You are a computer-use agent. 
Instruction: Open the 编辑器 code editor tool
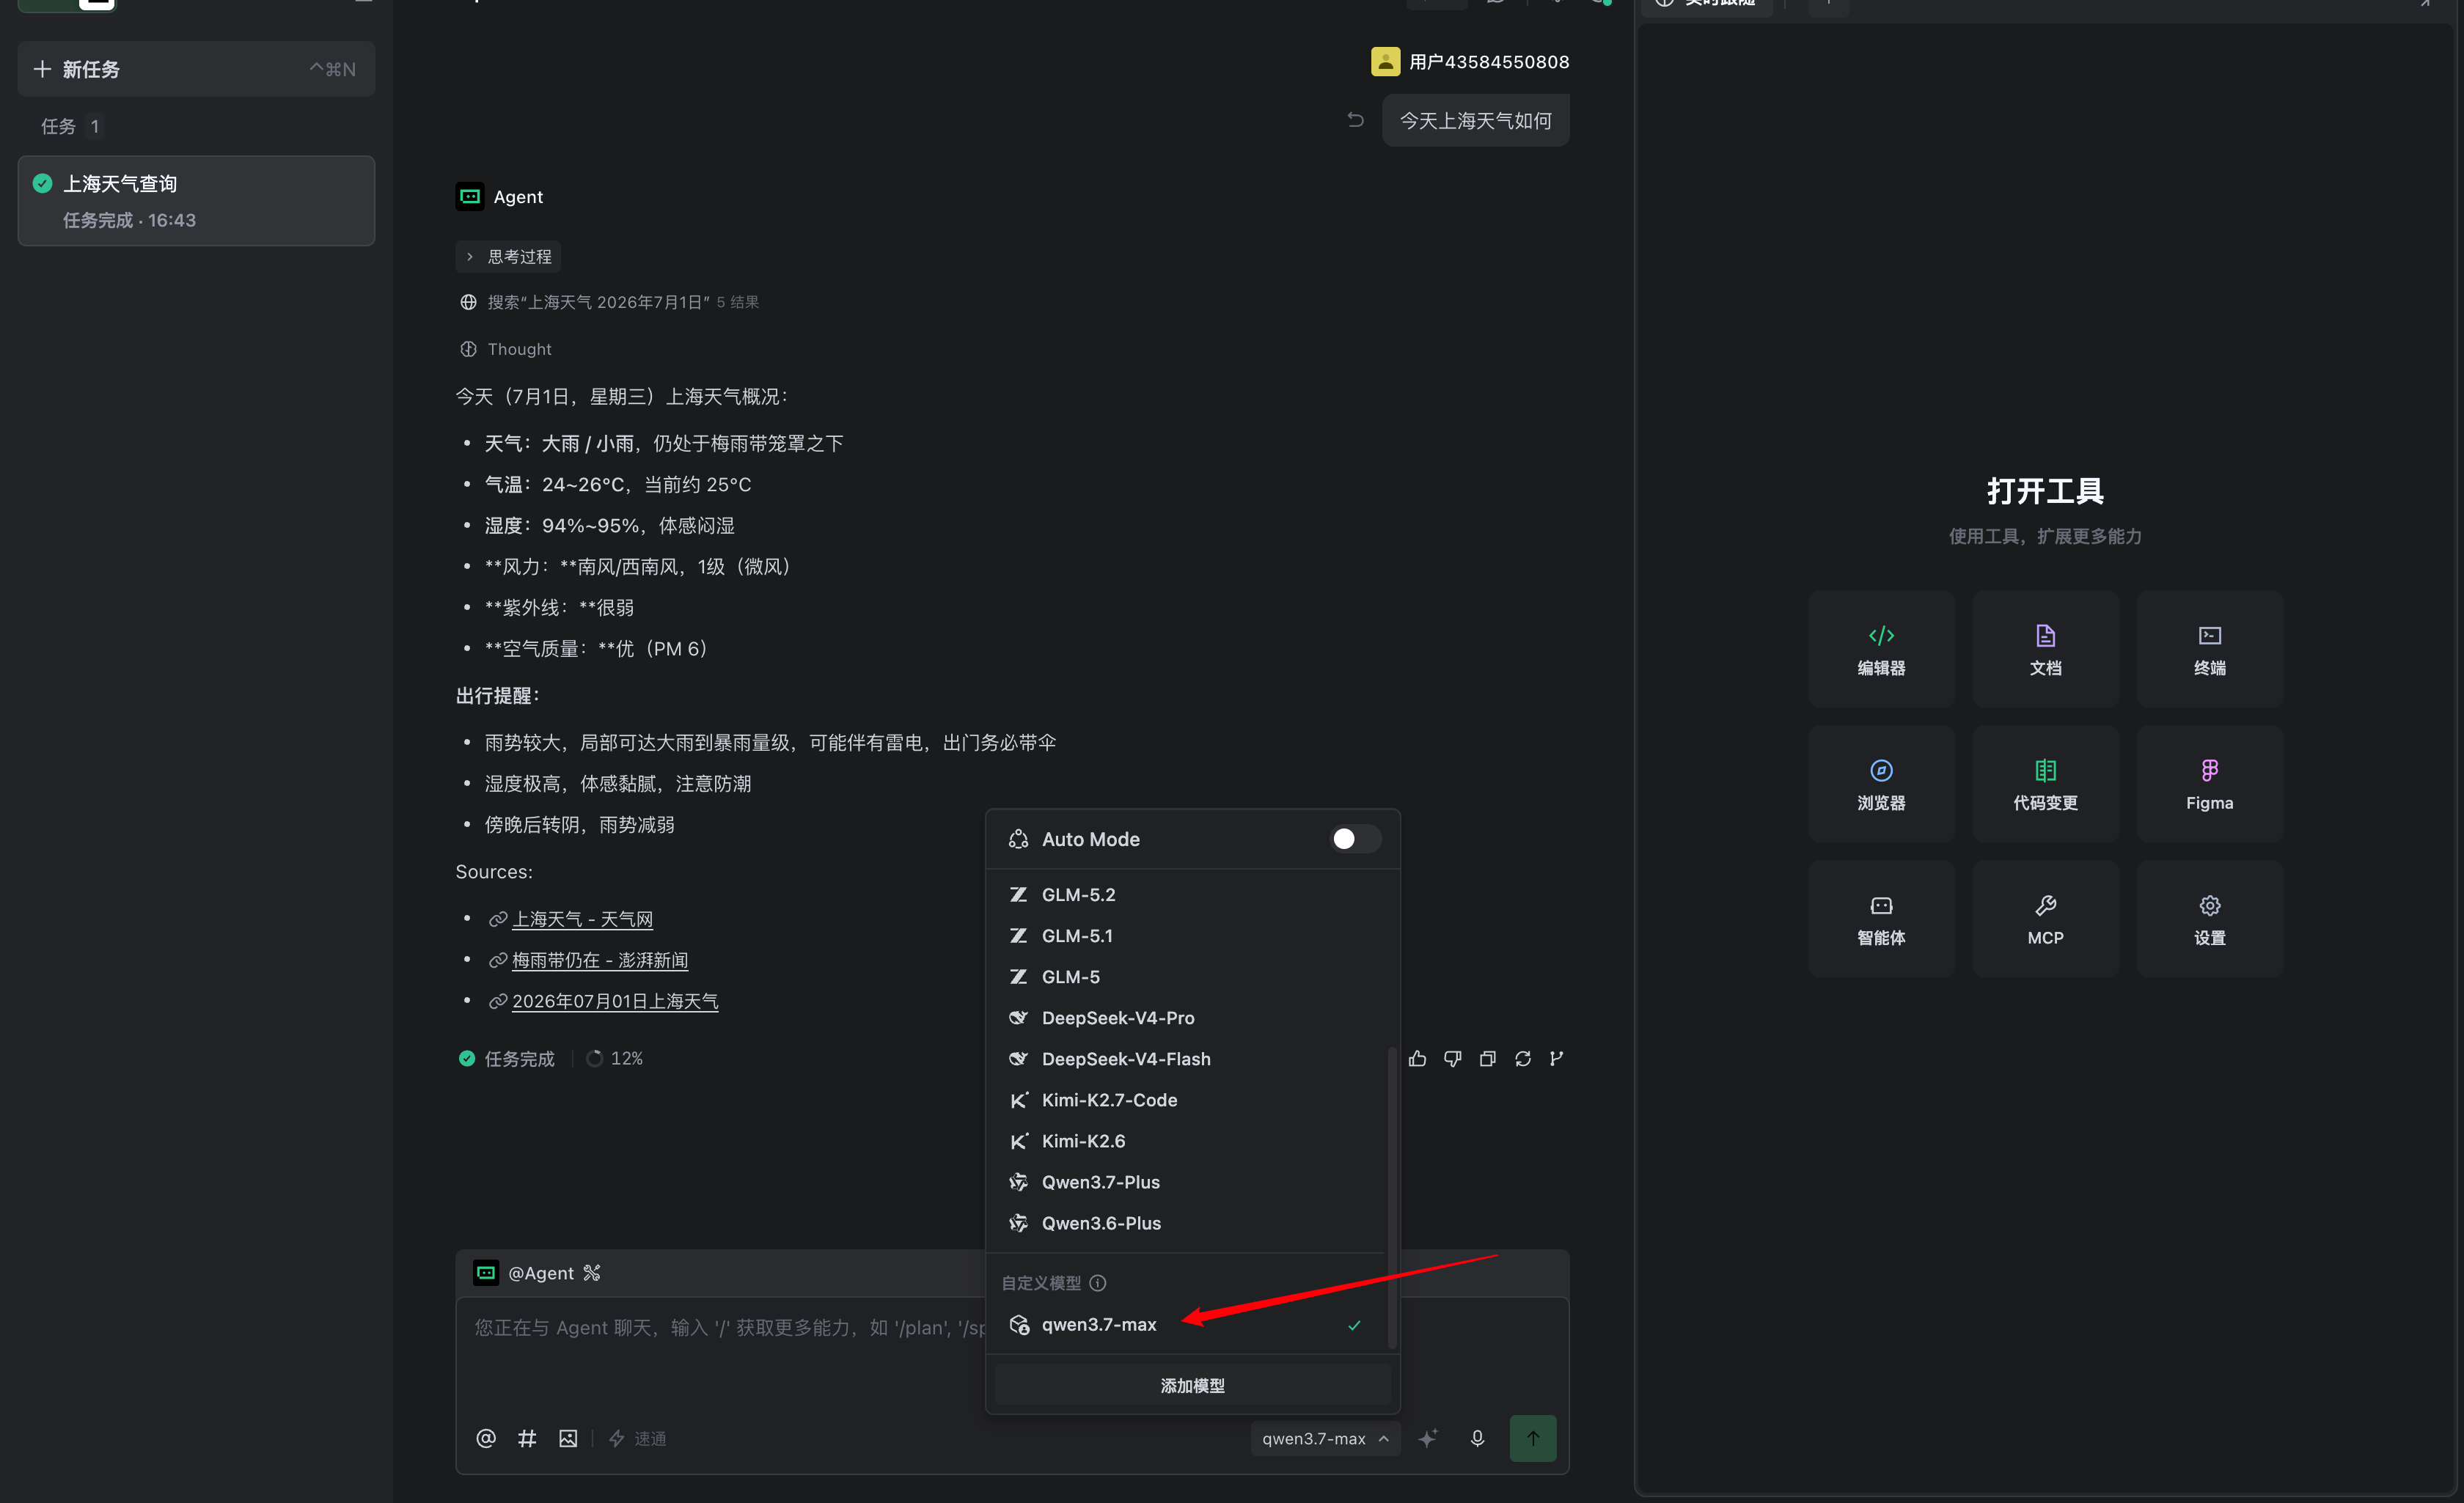point(1880,649)
